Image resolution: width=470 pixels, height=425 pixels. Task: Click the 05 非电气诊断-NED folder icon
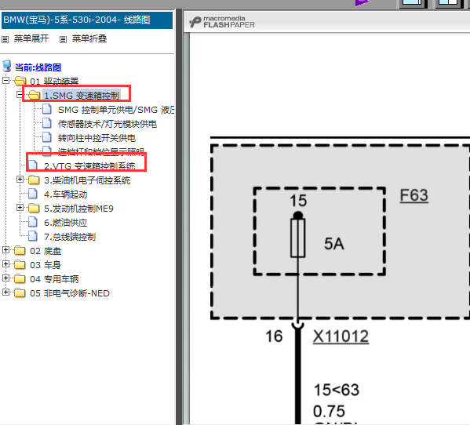click(x=20, y=292)
